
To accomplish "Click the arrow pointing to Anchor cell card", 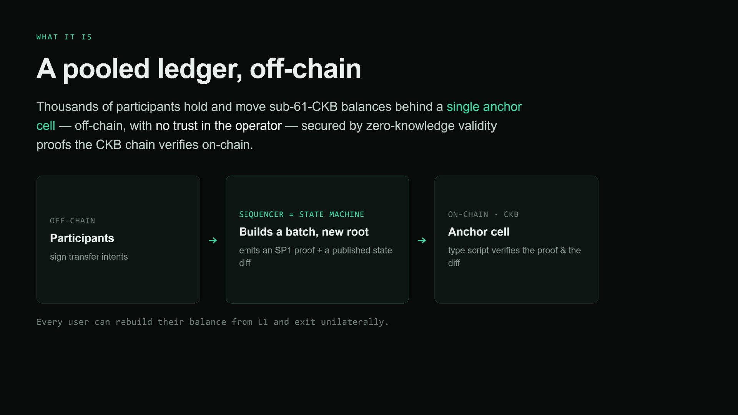I will (422, 240).
